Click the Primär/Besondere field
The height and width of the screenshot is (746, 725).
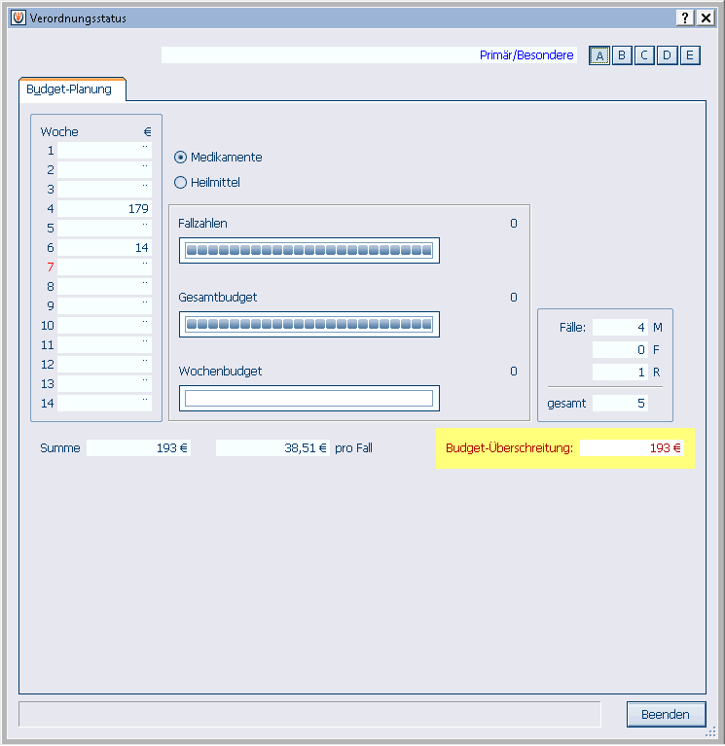369,55
